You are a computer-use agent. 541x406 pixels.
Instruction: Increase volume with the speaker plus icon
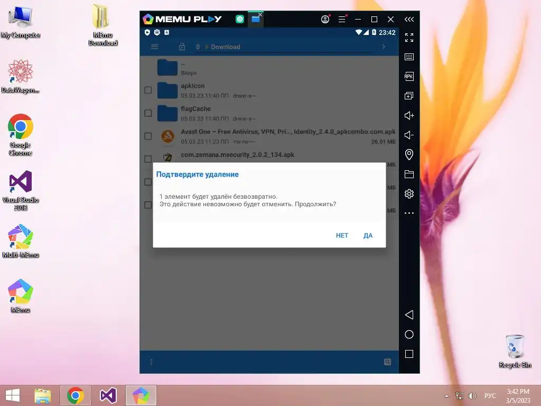(409, 116)
